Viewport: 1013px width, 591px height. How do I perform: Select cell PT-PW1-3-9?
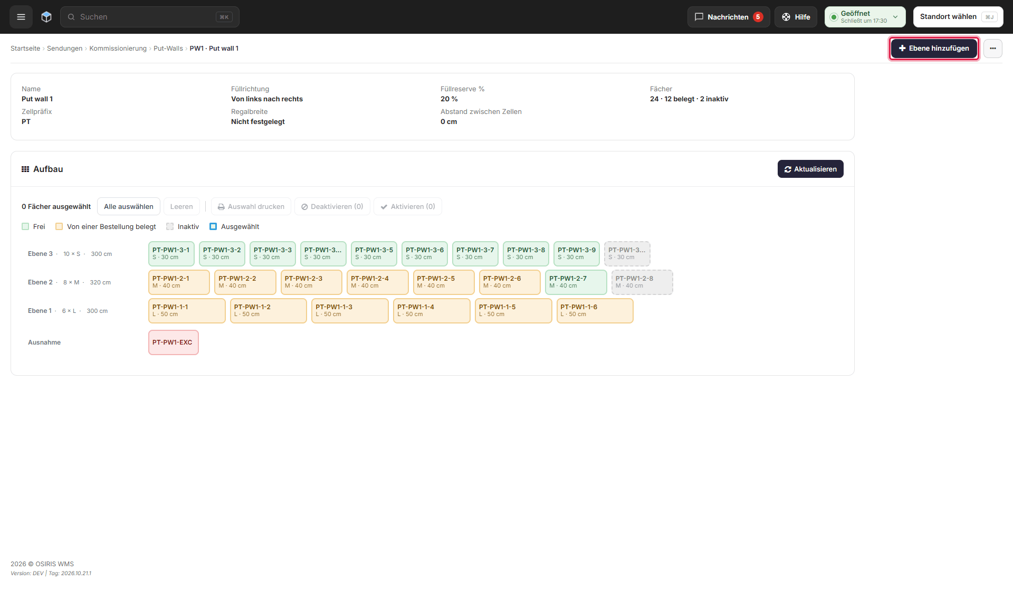point(577,254)
